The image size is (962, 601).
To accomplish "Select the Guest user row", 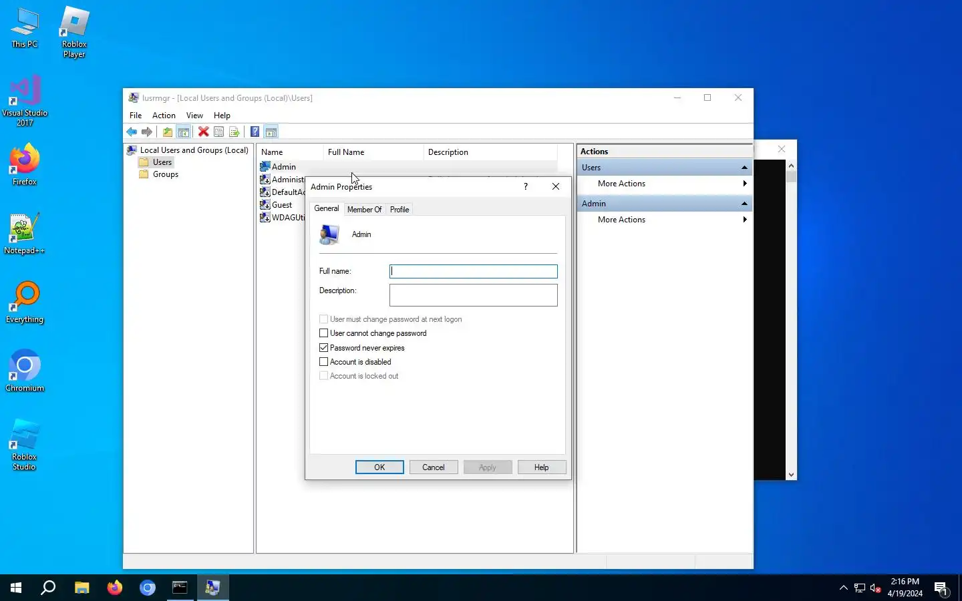I will click(x=282, y=205).
